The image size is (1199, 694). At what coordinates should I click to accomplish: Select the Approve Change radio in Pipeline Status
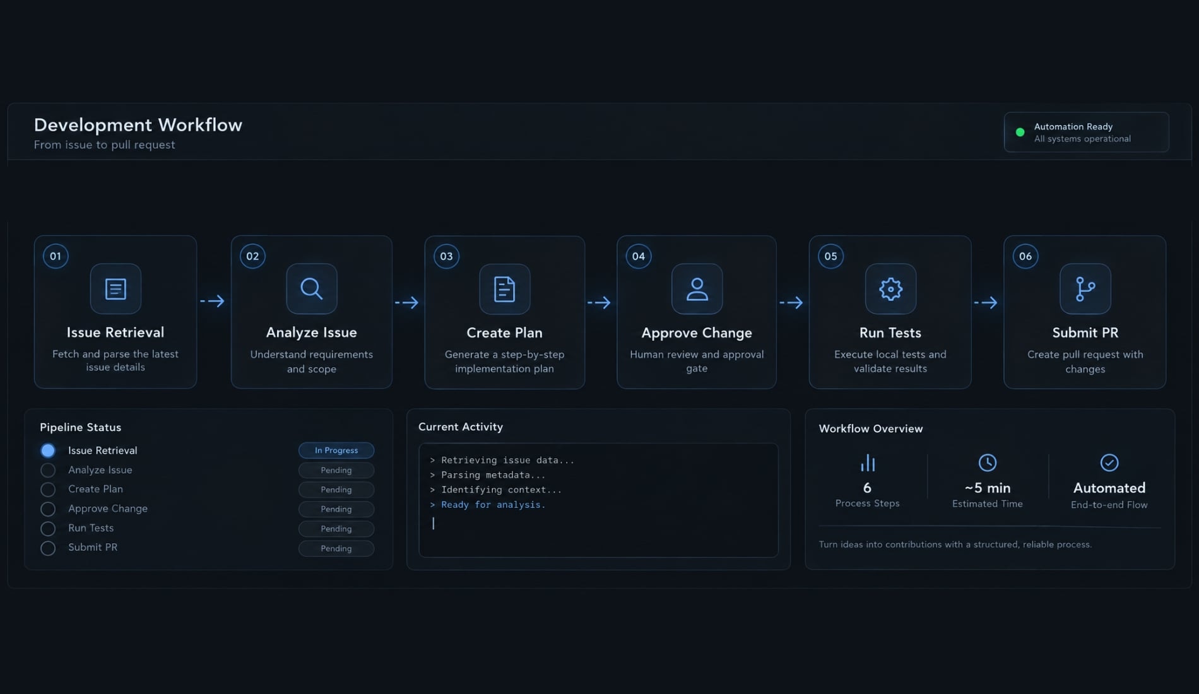tap(48, 509)
